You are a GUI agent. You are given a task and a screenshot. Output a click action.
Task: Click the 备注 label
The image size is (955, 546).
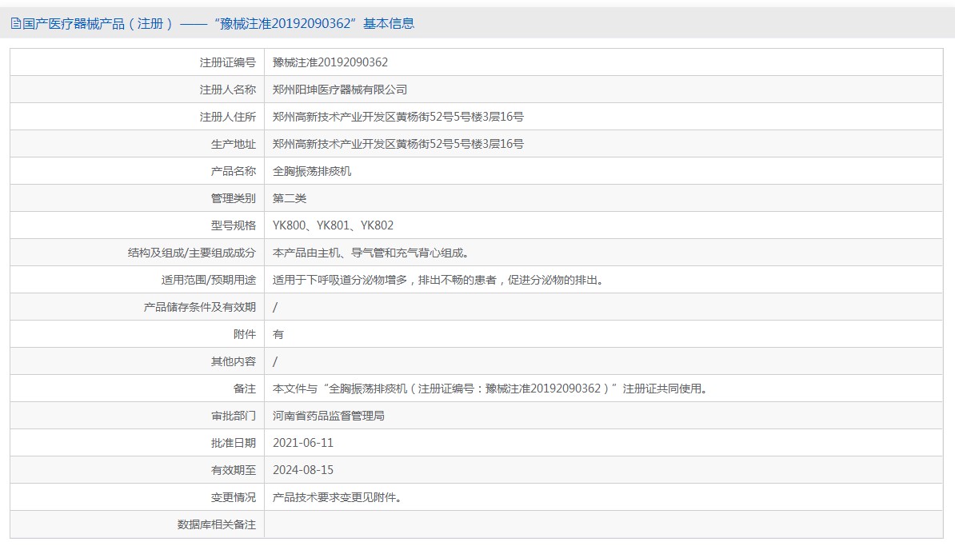click(x=245, y=389)
